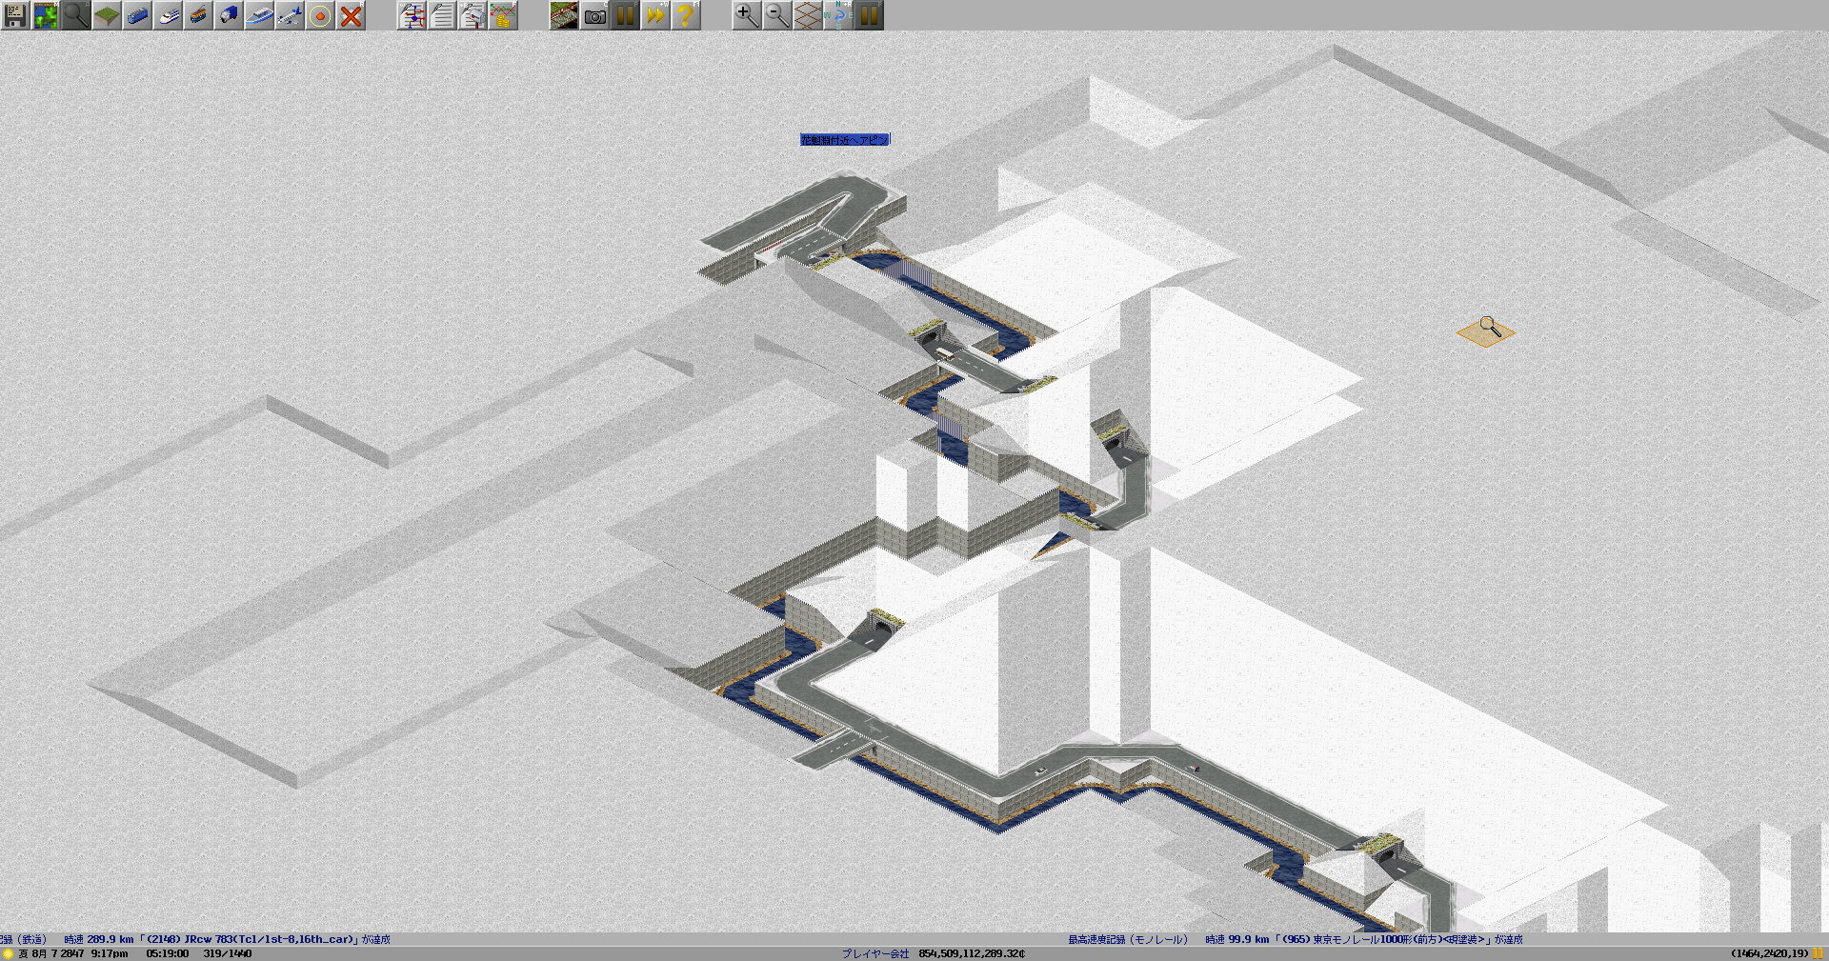Open the minimap window
The height and width of the screenshot is (961, 1829).
coord(46,15)
